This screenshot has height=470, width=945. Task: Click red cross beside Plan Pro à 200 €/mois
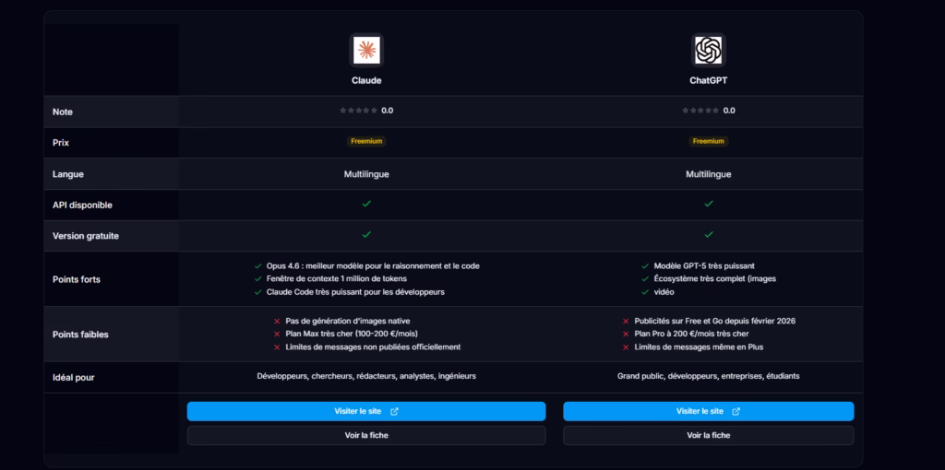point(627,334)
